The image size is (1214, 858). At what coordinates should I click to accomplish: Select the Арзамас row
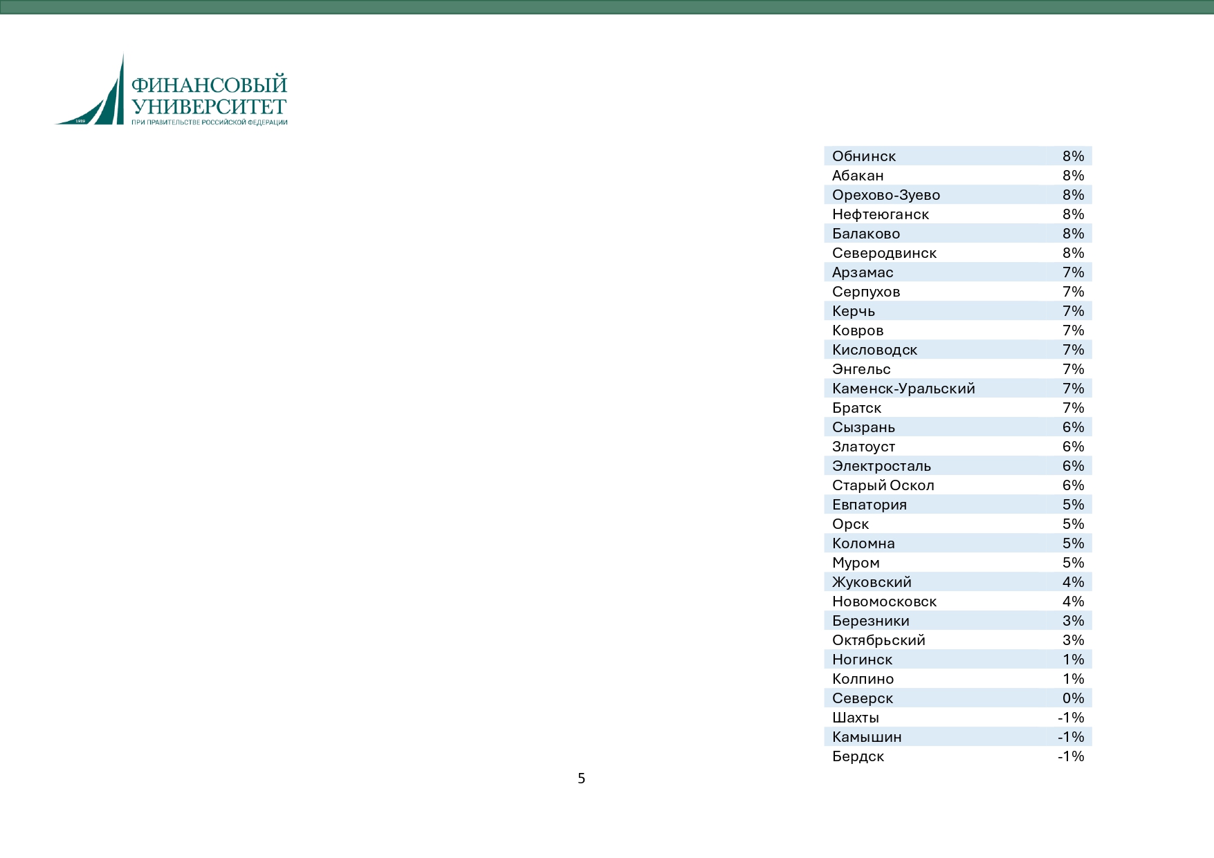coord(958,272)
